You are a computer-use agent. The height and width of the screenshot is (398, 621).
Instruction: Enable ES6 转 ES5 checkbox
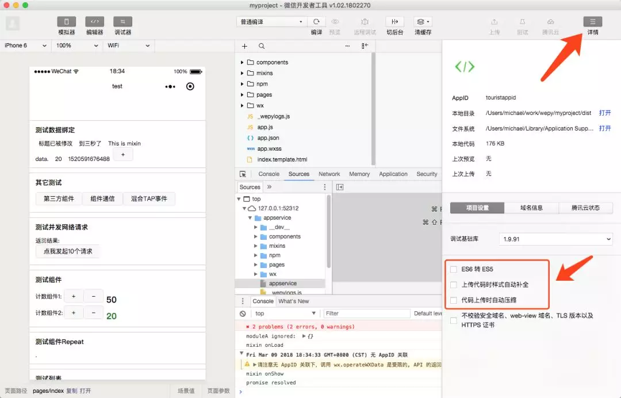(x=454, y=270)
